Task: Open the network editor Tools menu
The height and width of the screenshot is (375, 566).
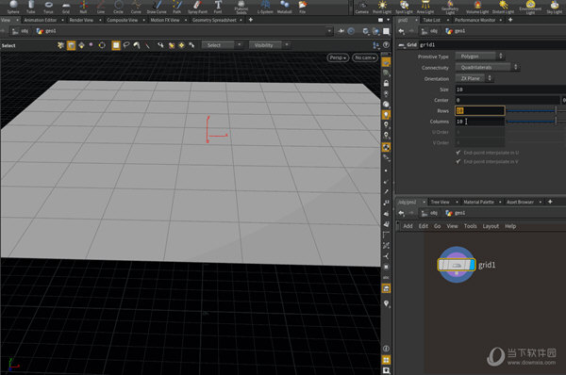Action: [471, 226]
